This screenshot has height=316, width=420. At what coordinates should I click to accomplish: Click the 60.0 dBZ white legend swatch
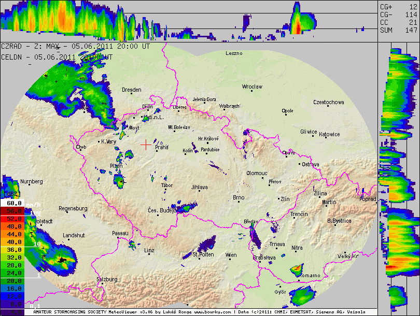(x=12, y=203)
